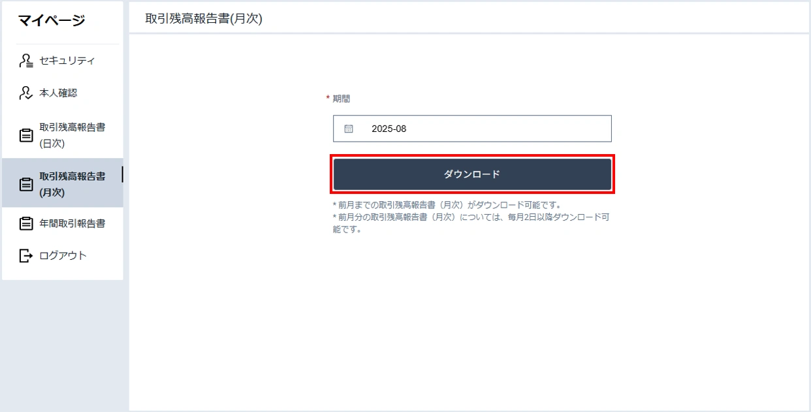Click the 期間 field label

point(341,99)
